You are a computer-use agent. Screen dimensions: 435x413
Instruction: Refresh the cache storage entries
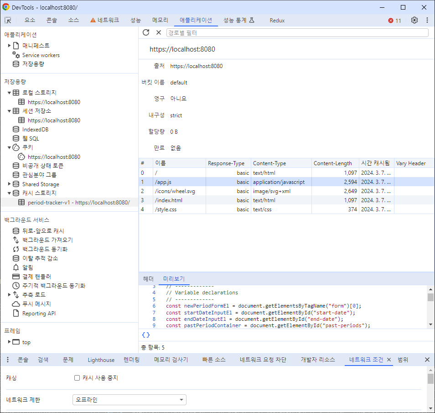pyautogui.click(x=146, y=32)
